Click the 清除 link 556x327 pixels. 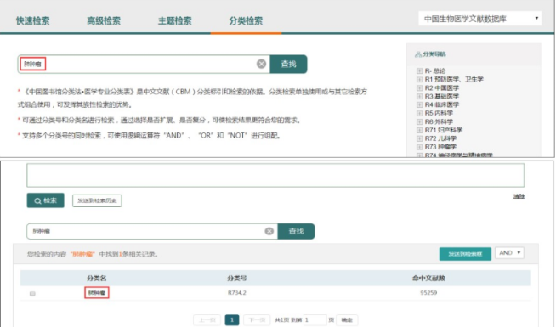click(x=519, y=196)
